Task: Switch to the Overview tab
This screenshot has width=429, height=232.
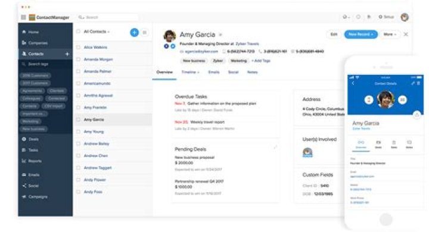Action: coord(164,72)
